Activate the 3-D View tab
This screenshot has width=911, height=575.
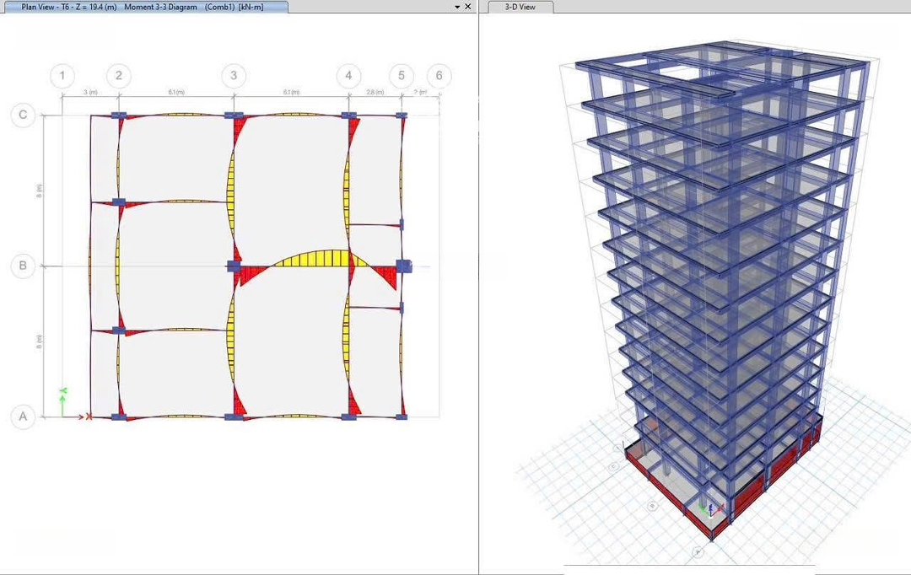[520, 7]
